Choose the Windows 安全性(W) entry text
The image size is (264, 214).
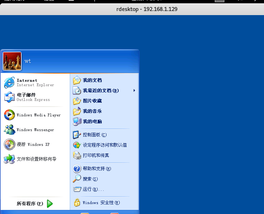point(101,203)
